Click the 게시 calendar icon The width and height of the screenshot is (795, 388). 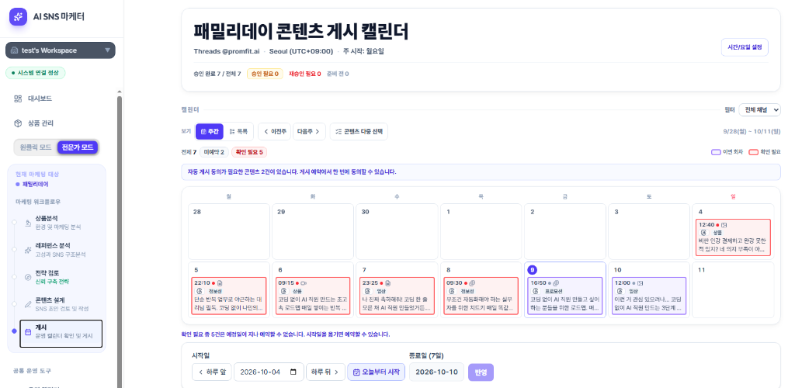coord(29,332)
